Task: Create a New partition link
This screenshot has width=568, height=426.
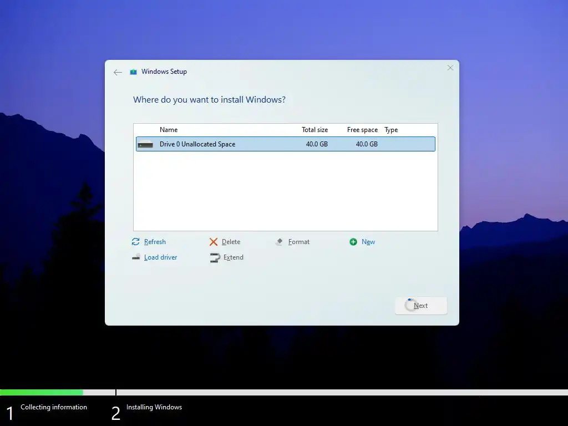Action: (368, 242)
